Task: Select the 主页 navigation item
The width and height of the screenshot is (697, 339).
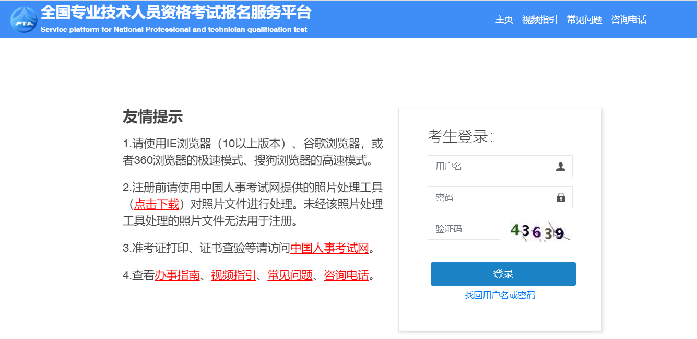Action: pos(503,19)
